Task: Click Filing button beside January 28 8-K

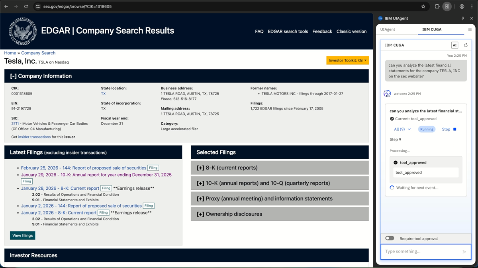Action: pos(106,188)
